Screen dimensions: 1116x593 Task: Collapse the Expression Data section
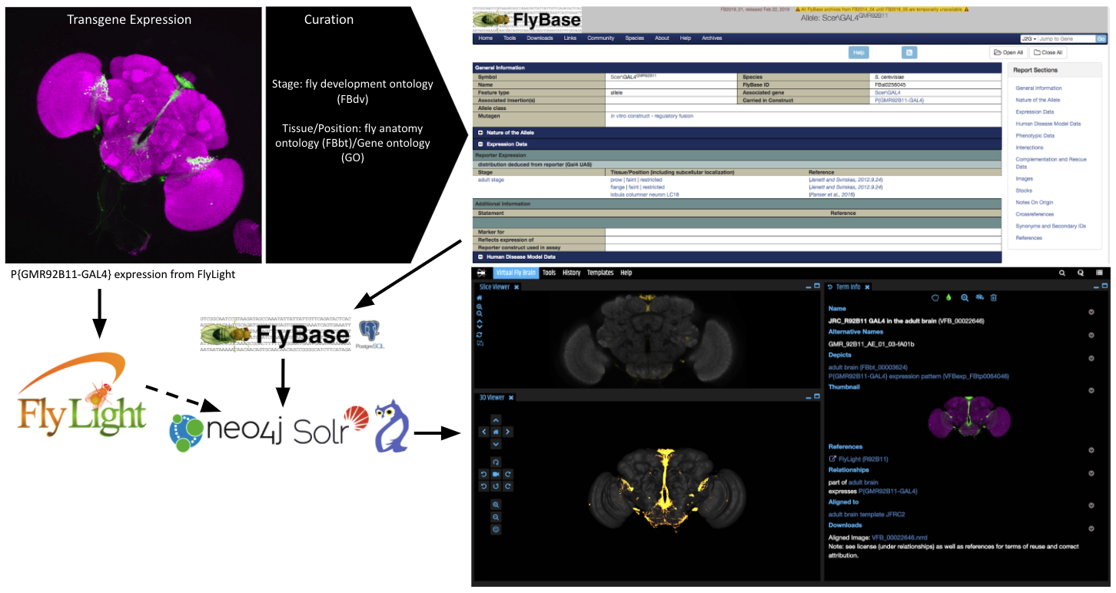[x=480, y=144]
